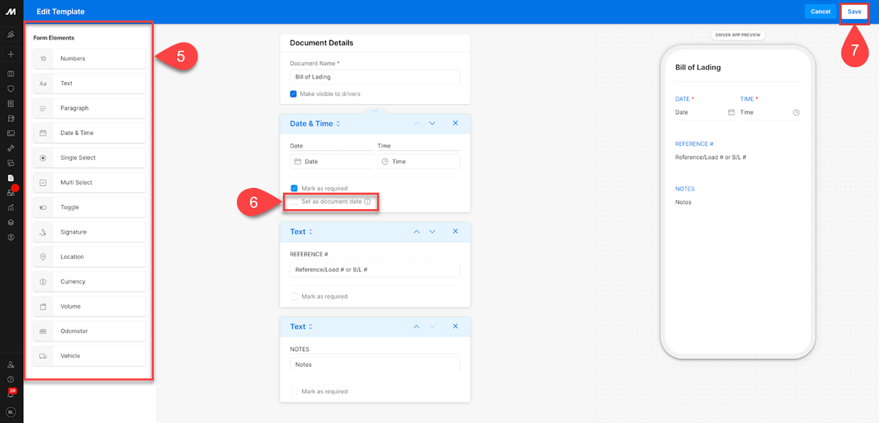Move NOTES Text card down

tap(432, 327)
